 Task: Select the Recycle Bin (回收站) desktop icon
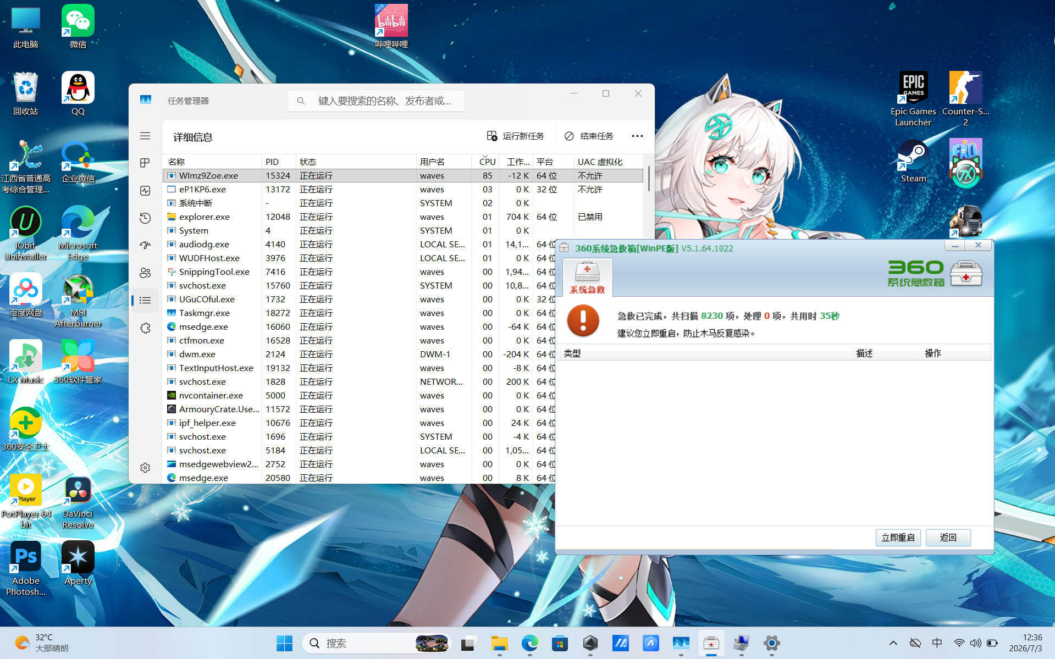[26, 94]
